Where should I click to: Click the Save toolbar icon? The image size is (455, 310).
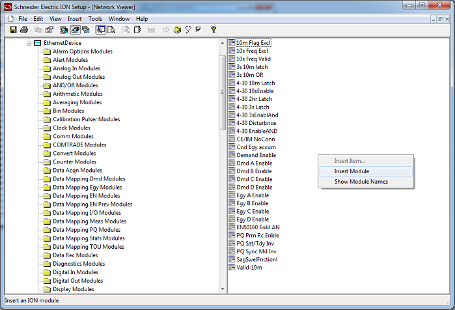point(13,29)
